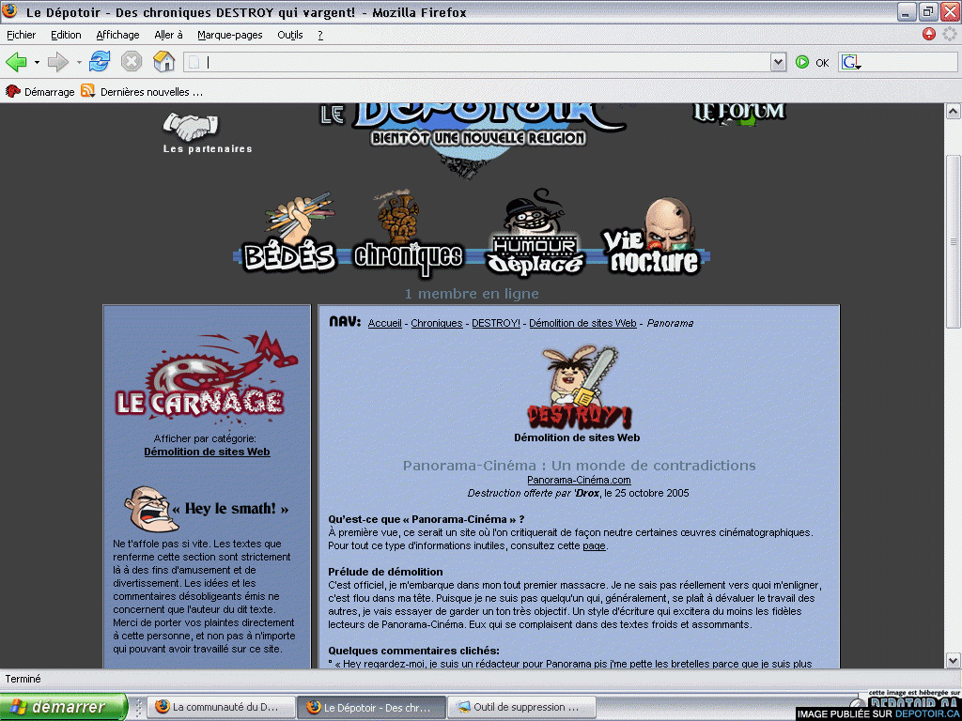This screenshot has width=962, height=721.
Task: Reload the page with the Refresh icon
Action: tap(100, 61)
